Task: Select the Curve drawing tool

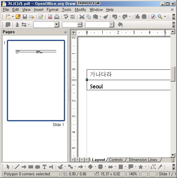Action: pos(60,167)
